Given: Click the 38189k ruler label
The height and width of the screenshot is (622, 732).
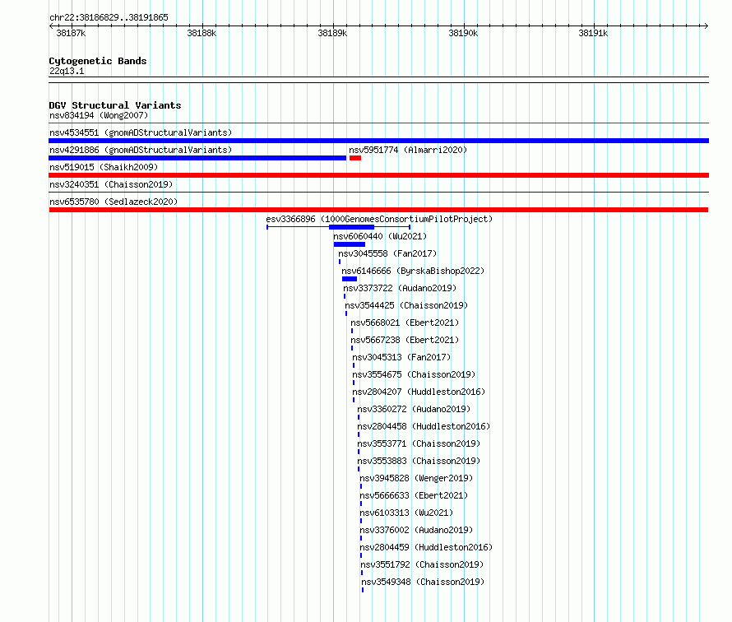Looking at the screenshot, I should click(x=332, y=33).
